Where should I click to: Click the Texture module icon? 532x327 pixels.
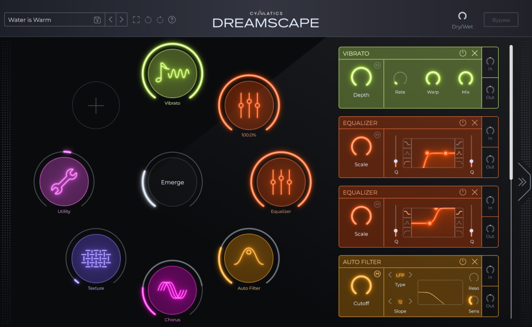[96, 258]
